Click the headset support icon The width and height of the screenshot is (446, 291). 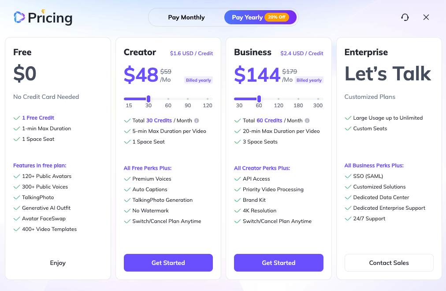click(x=405, y=17)
